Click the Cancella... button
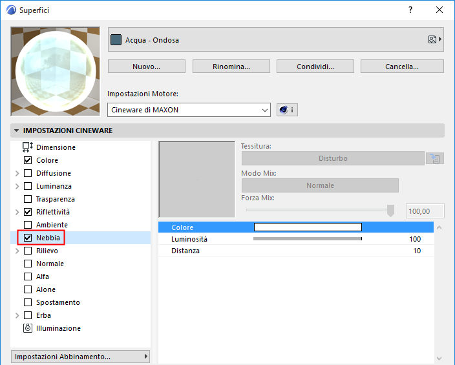 pyautogui.click(x=402, y=67)
